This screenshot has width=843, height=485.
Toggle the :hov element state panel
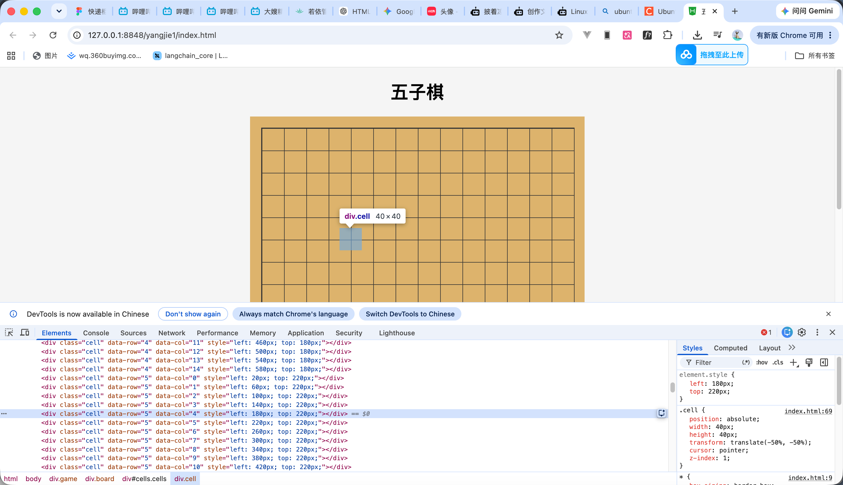762,362
